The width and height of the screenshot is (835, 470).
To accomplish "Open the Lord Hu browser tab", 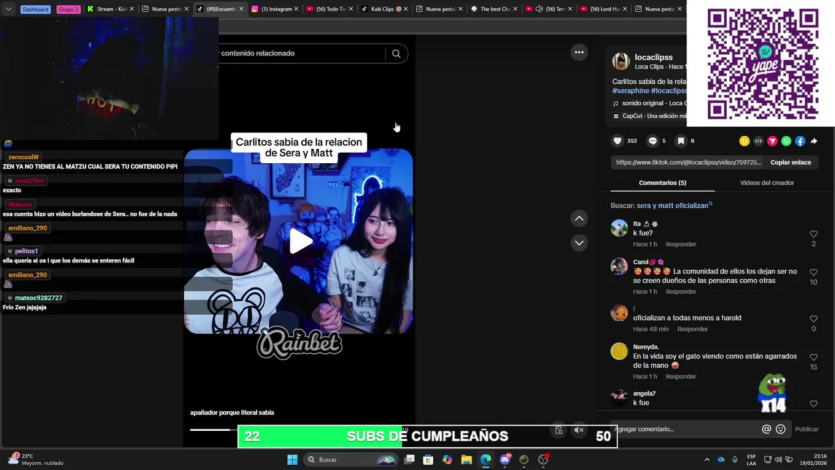I will point(603,9).
